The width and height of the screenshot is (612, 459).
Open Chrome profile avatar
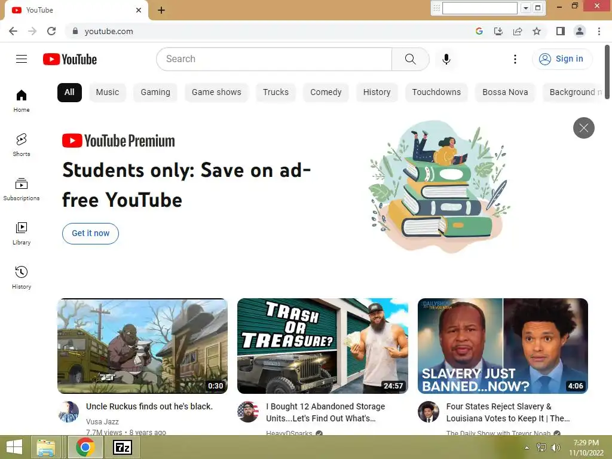(x=580, y=31)
